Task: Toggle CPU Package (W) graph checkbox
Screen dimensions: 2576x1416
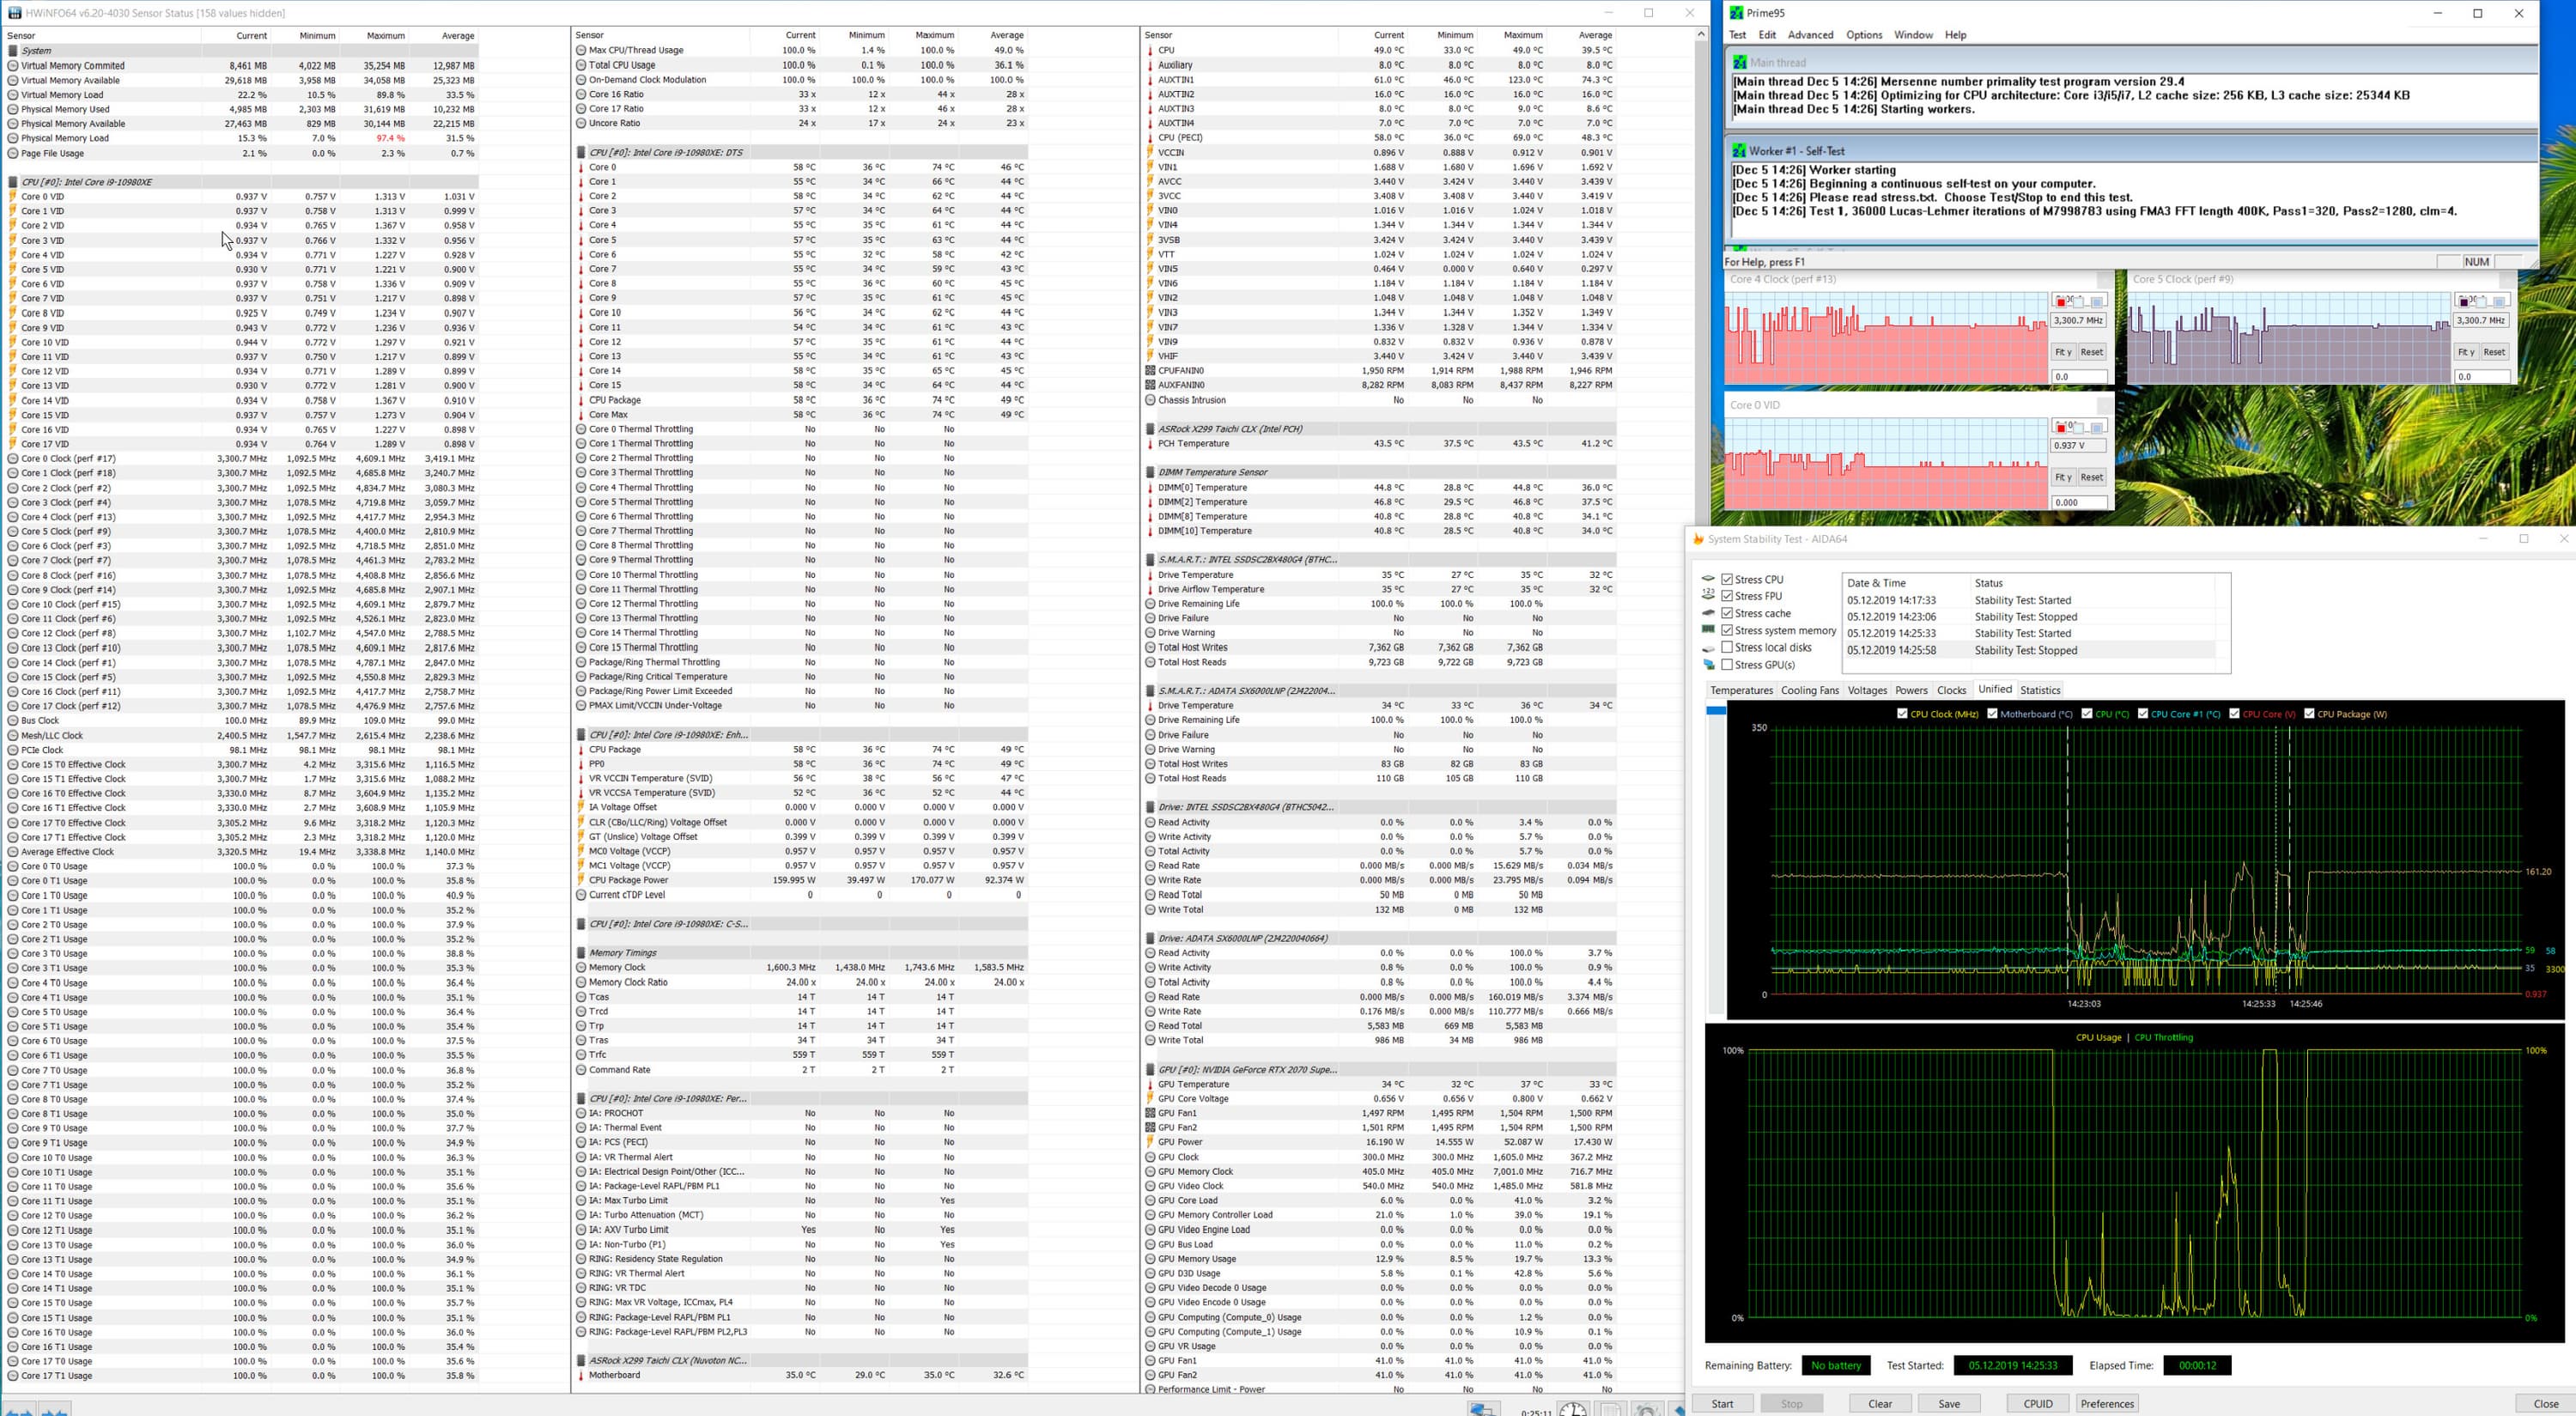Action: tap(2309, 714)
